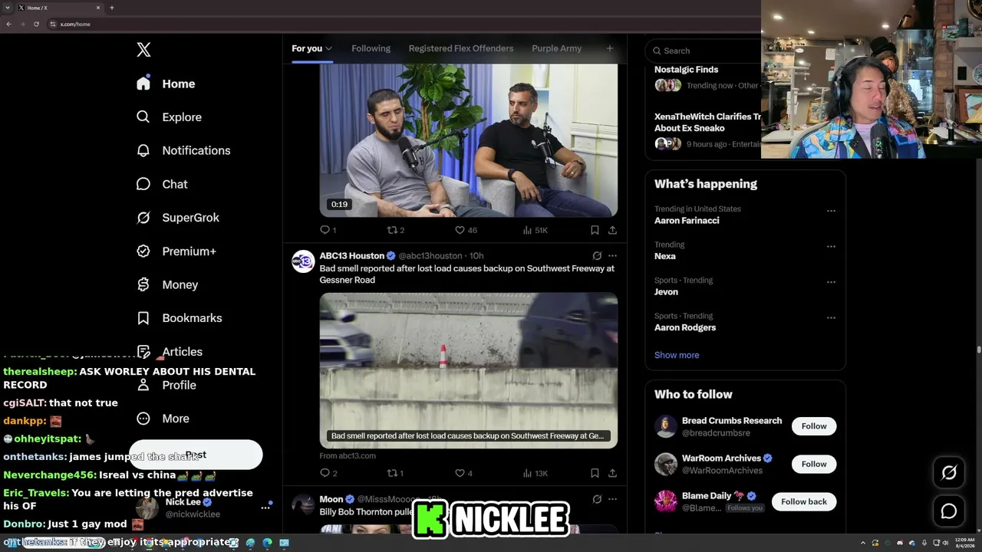Image resolution: width=982 pixels, height=552 pixels.
Task: Share the podcast video post
Action: (x=612, y=230)
